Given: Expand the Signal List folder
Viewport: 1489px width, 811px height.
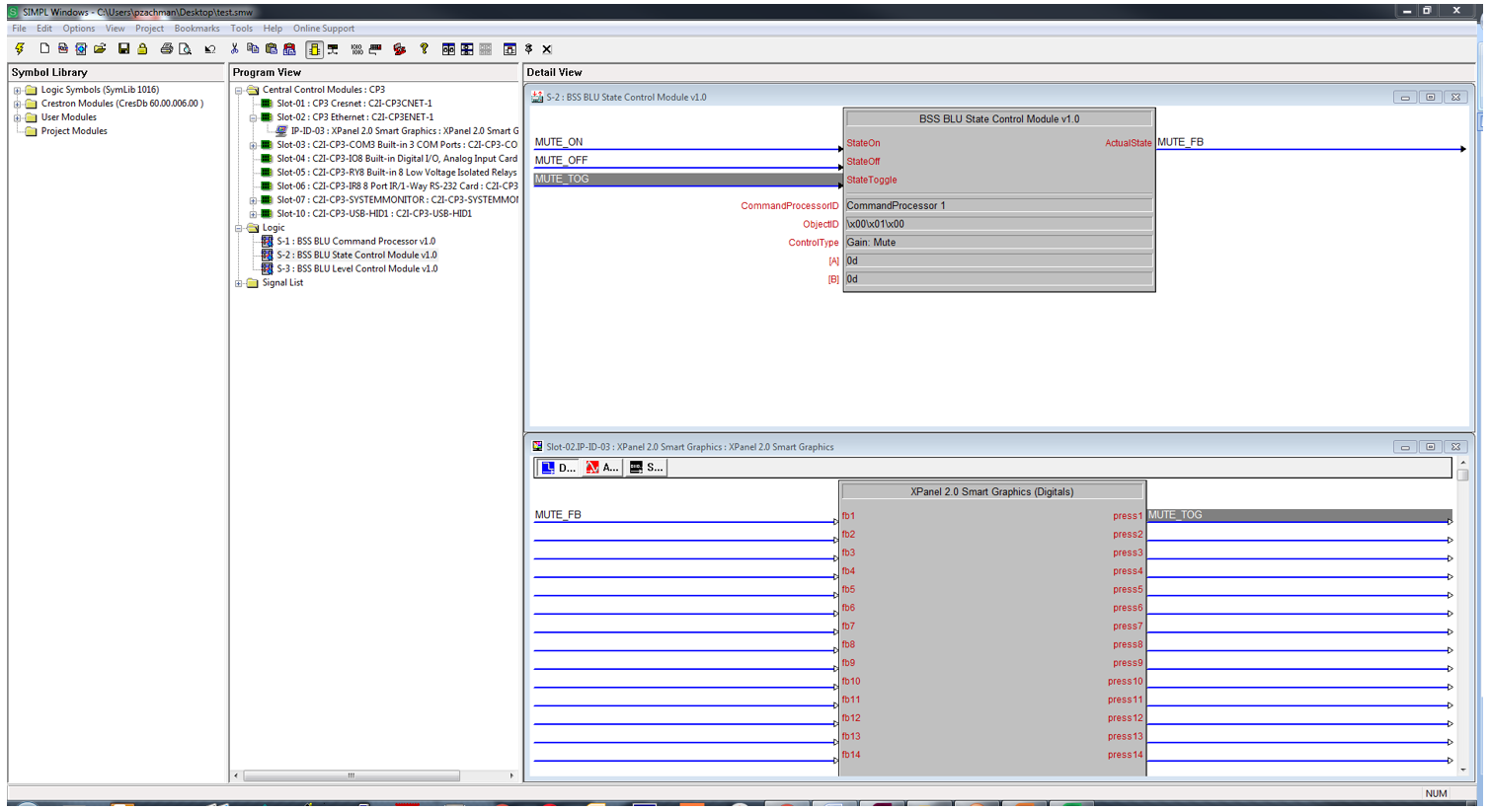Looking at the screenshot, I should [239, 283].
